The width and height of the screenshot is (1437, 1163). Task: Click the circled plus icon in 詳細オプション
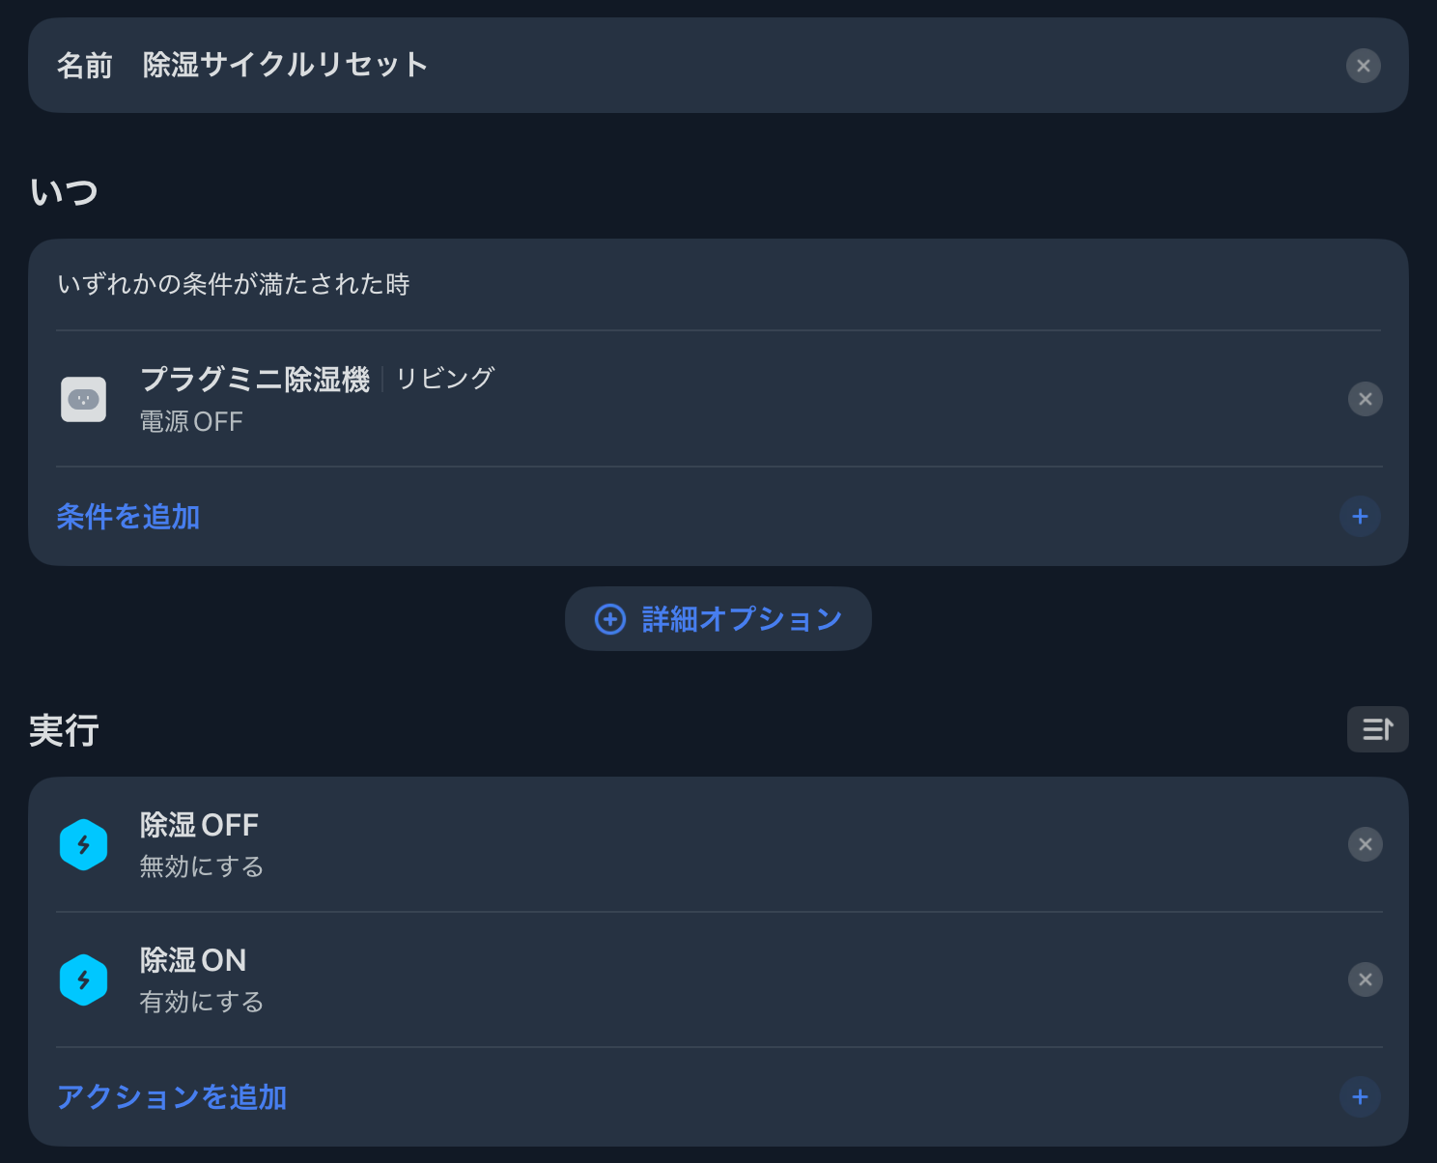pos(610,619)
